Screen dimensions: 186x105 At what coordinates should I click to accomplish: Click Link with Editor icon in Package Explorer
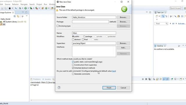(18, 16)
